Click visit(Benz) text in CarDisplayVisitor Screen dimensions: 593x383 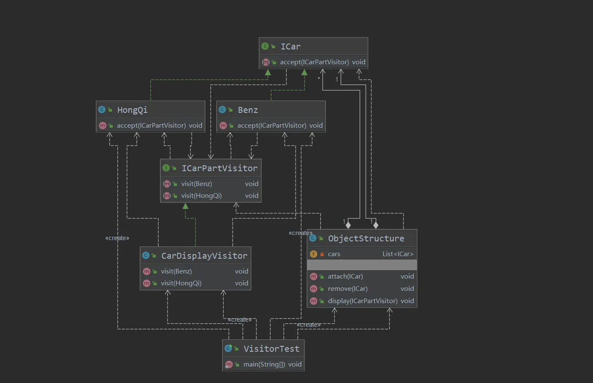pyautogui.click(x=176, y=271)
